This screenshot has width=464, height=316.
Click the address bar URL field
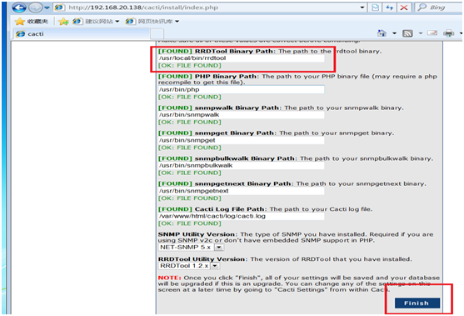click(x=207, y=8)
